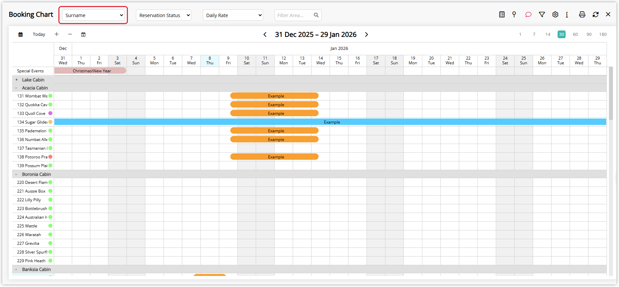Click the information icon
Screen dimensions: 619x287
[567, 15]
